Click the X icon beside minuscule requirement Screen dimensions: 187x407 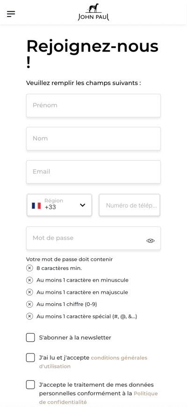(x=29, y=280)
